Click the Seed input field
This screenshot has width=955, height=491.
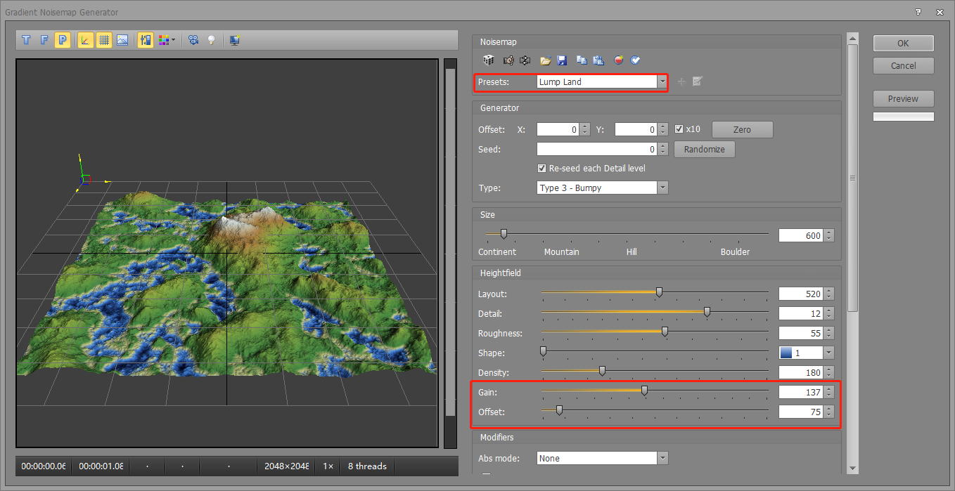click(x=596, y=150)
